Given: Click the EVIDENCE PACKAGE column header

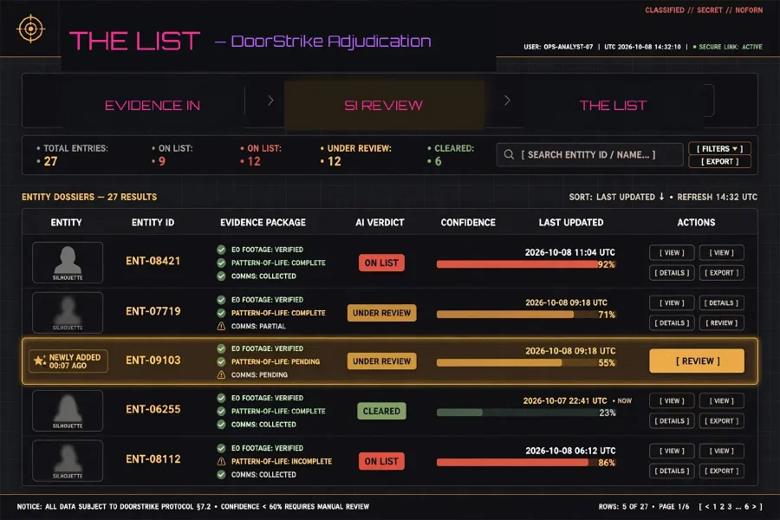Looking at the screenshot, I should pyautogui.click(x=263, y=223).
